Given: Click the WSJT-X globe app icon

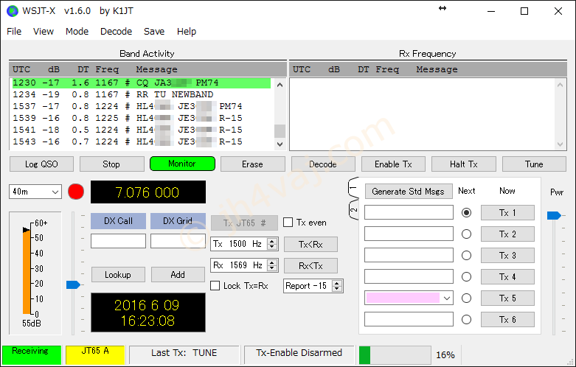Looking at the screenshot, I should click(x=12, y=11).
